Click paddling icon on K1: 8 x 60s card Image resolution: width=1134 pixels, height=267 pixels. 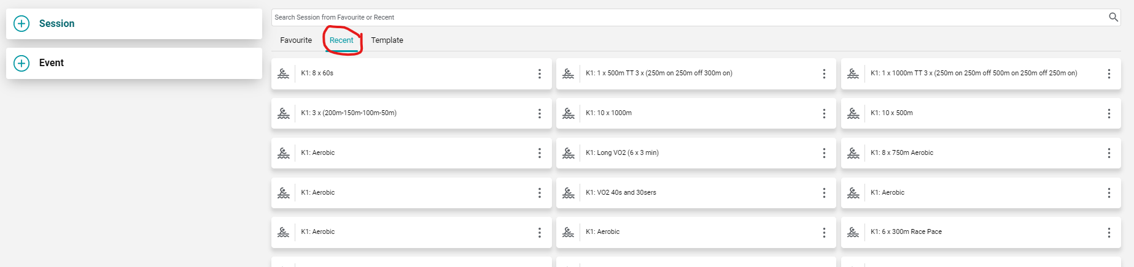(x=283, y=73)
